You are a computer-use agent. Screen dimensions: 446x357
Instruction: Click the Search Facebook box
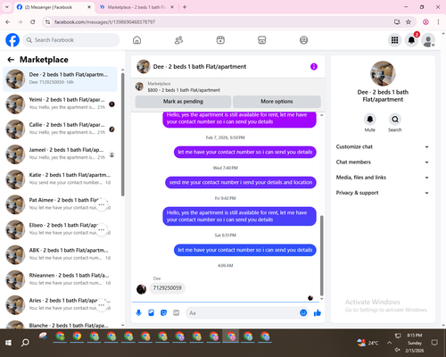pyautogui.click(x=71, y=40)
